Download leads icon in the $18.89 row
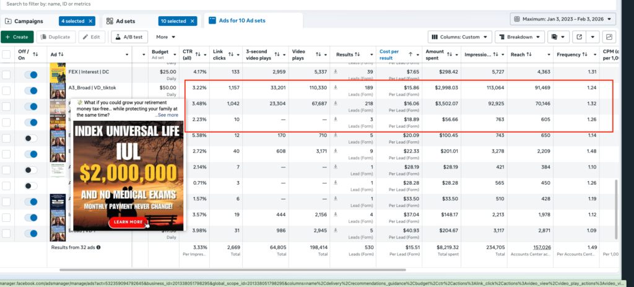Image resolution: width=634 pixels, height=287 pixels. pos(335,119)
